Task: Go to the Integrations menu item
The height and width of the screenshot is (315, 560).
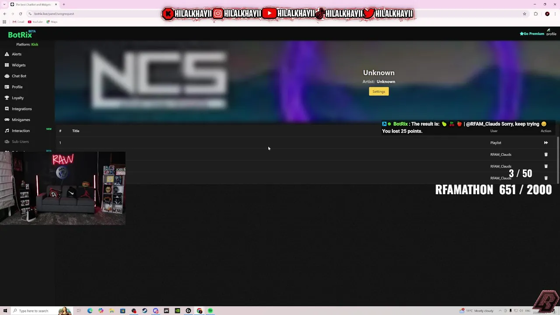Action: click(22, 109)
